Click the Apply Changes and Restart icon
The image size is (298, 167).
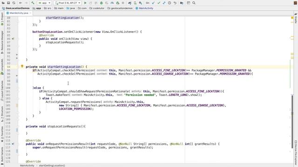[91, 3]
